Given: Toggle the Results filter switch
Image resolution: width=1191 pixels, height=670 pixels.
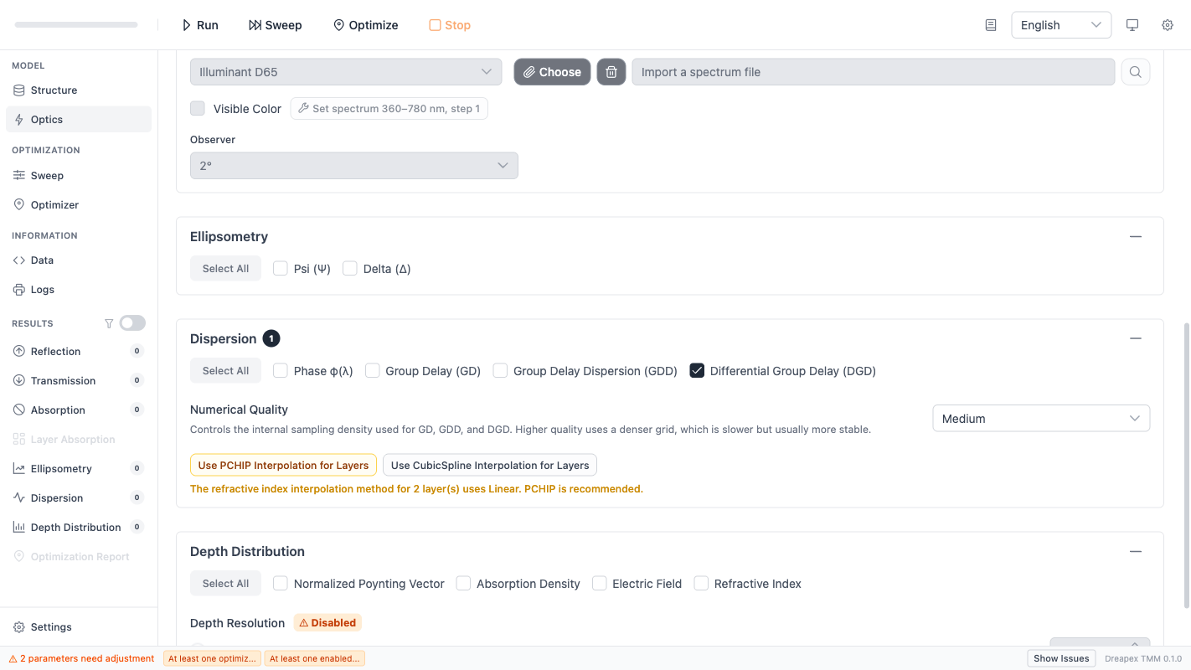Looking at the screenshot, I should pos(132,323).
